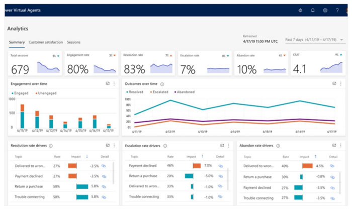
Task: Open more options for Resolution rate drivers
Action: point(114,145)
